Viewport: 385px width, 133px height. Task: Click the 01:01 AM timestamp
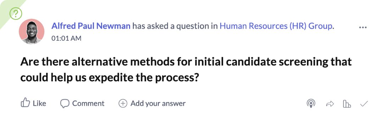66,39
